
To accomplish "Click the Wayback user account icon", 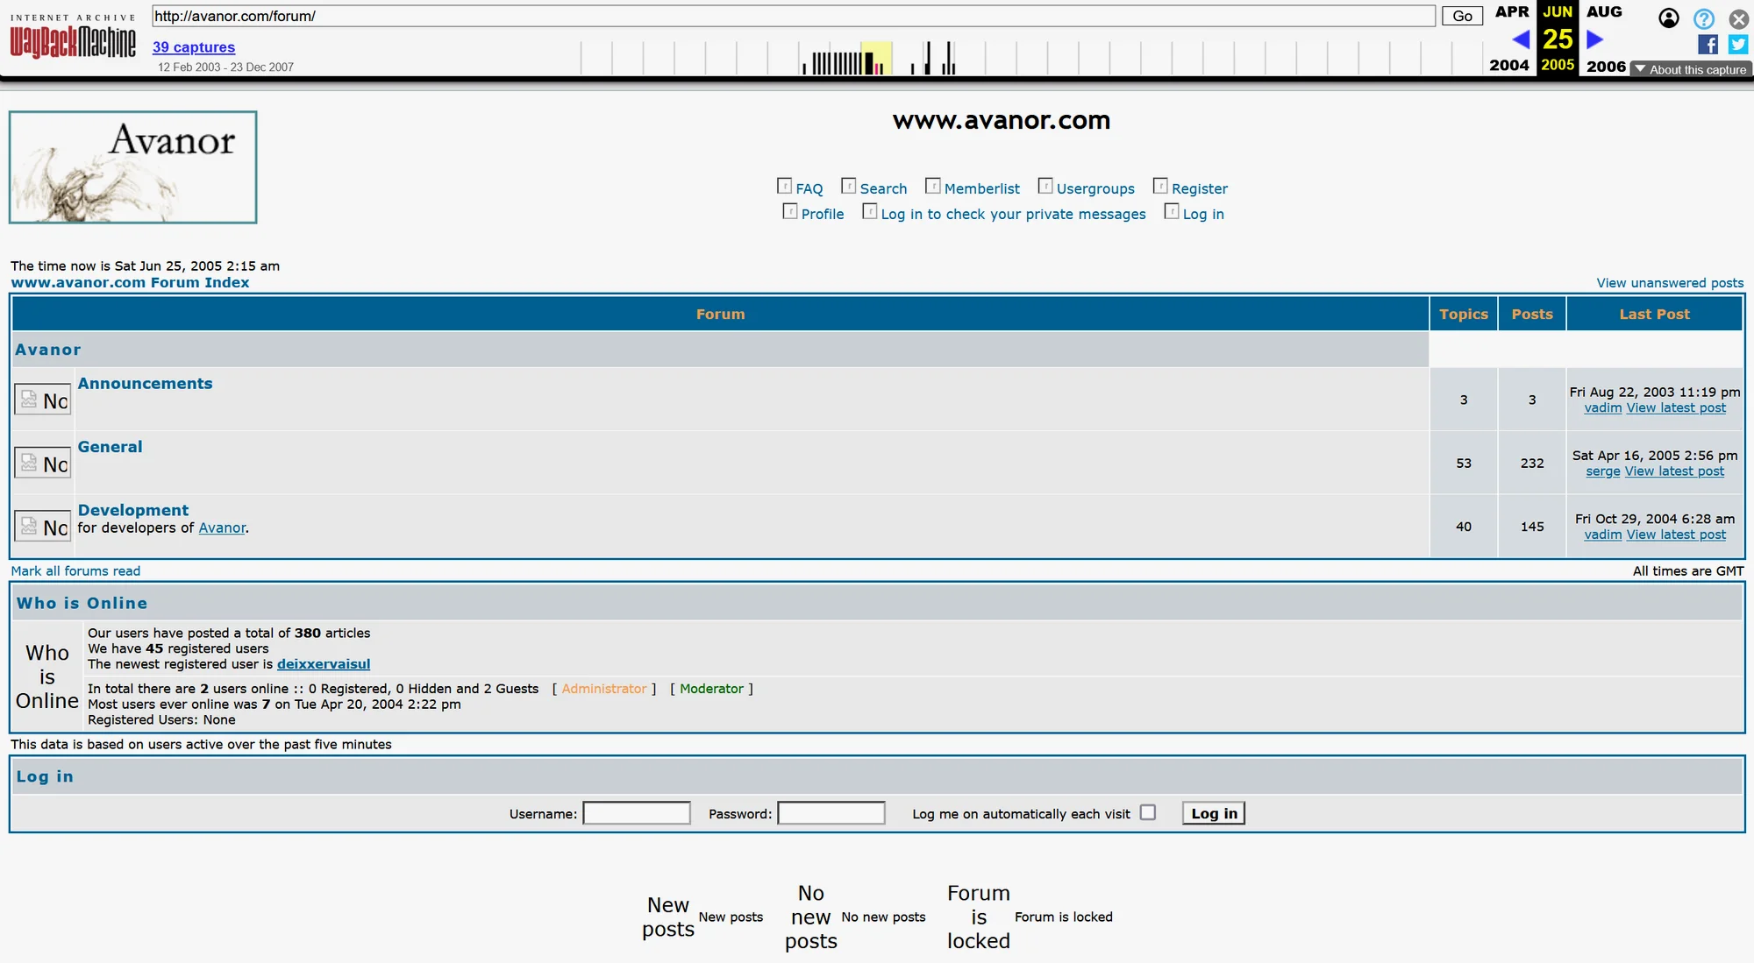I will click(x=1669, y=18).
